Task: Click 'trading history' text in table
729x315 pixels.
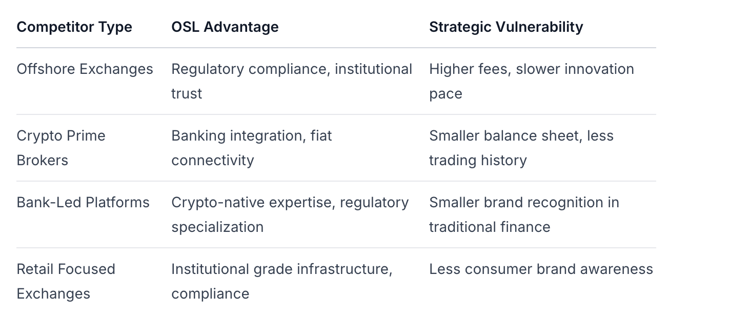Action: [x=478, y=161]
